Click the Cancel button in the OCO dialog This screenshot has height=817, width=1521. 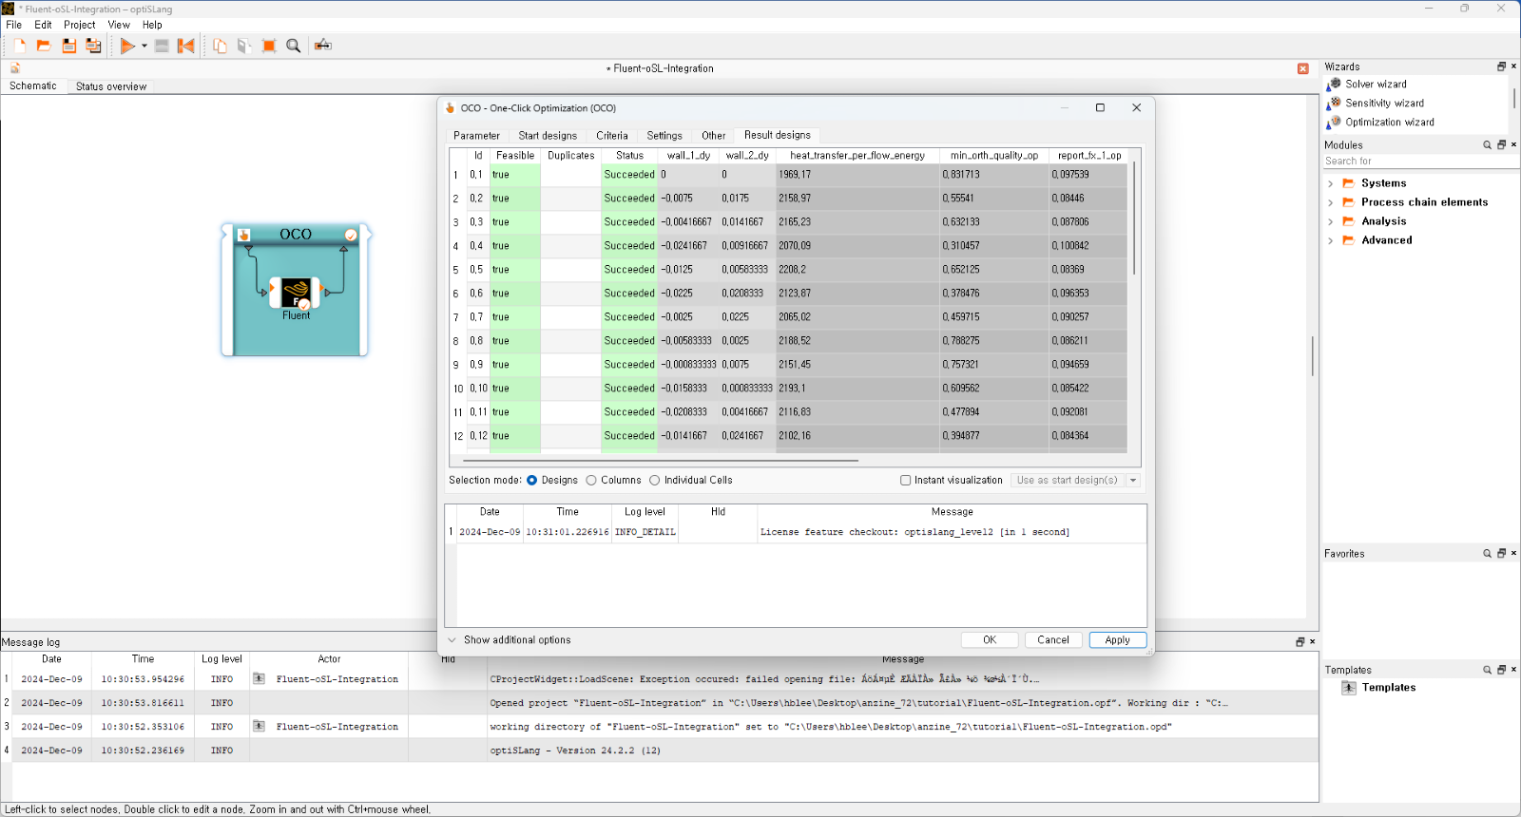(1053, 640)
